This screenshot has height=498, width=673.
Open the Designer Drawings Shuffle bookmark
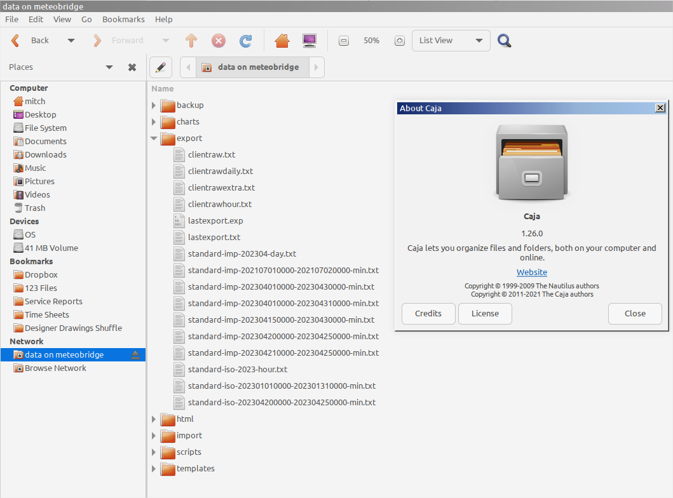coord(68,328)
